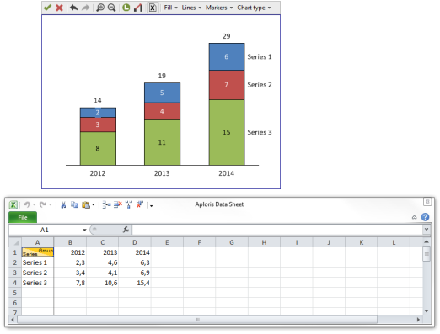This screenshot has height=334, width=440.
Task: Select cell with value 15,4
Action: pos(135,283)
